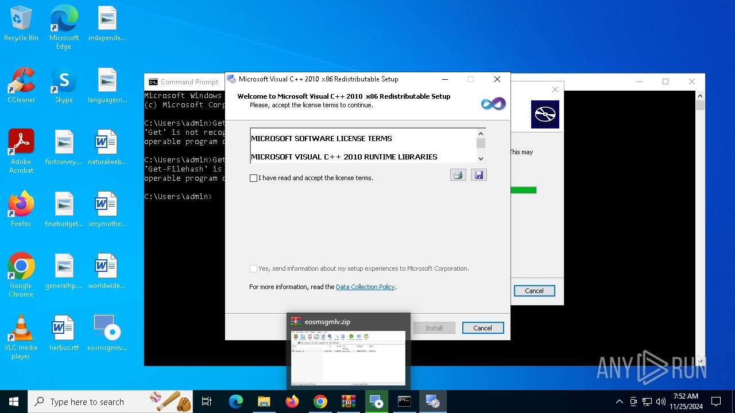735x413 pixels.
Task: Open the taskbar clock showing 7:52 AM
Action: click(x=686, y=402)
